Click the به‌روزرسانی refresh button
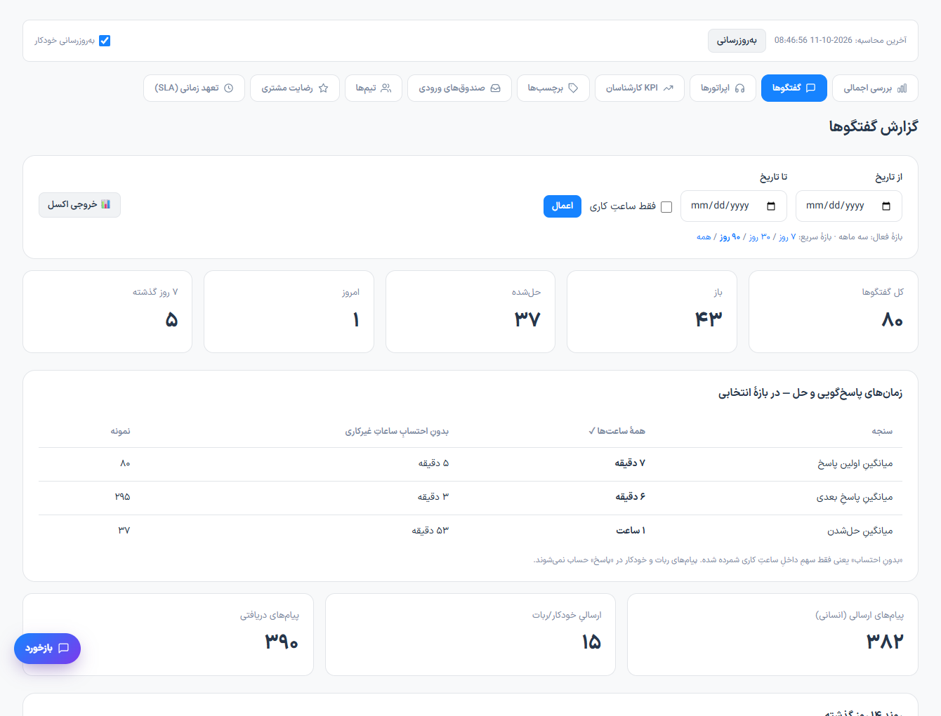 (737, 41)
